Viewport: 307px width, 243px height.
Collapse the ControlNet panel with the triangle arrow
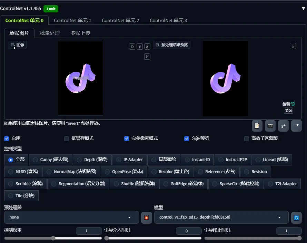(303, 8)
